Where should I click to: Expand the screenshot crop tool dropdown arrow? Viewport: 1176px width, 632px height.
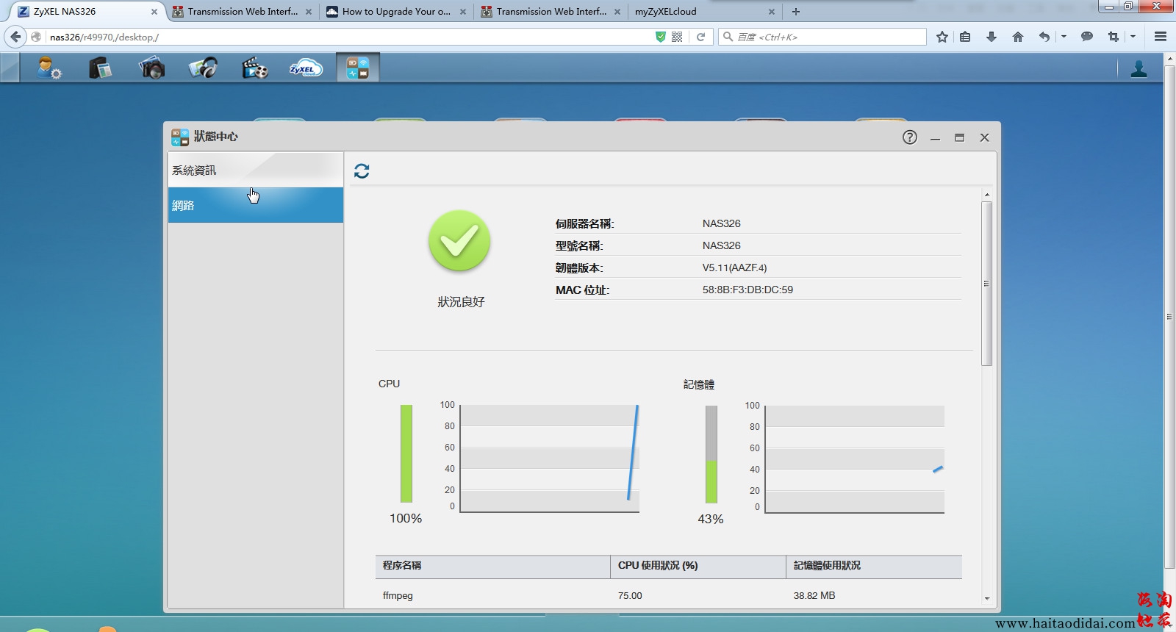pos(1133,37)
